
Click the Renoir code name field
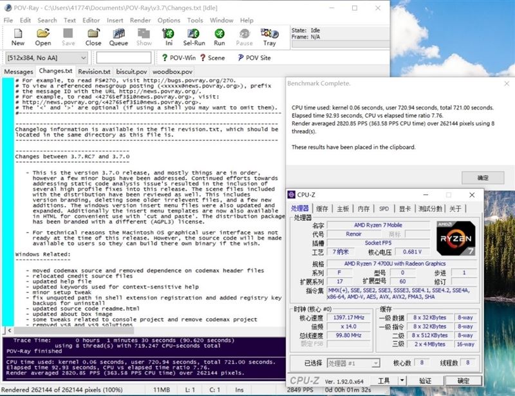click(x=353, y=234)
